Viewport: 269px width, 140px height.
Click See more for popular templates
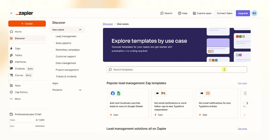point(242,83)
